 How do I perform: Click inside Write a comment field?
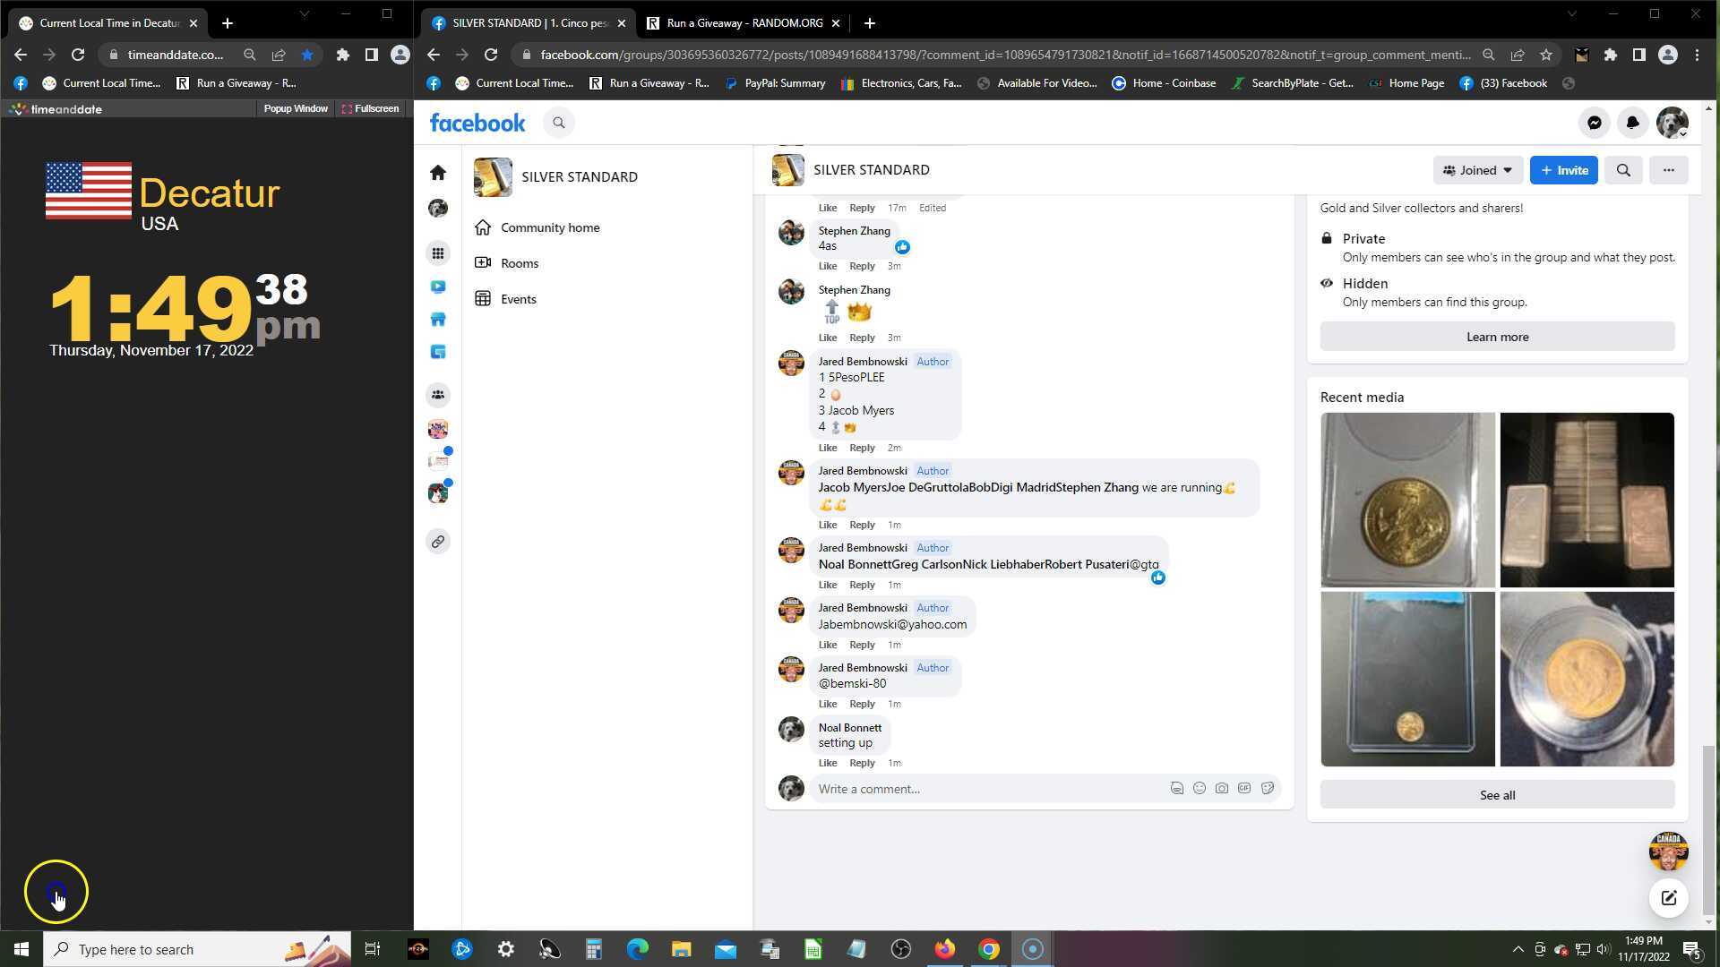click(990, 789)
